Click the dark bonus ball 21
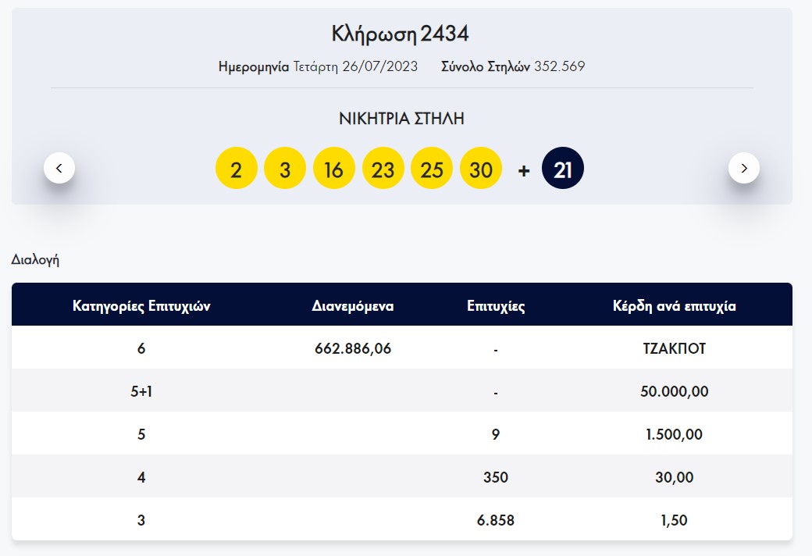This screenshot has width=812, height=556. [563, 169]
